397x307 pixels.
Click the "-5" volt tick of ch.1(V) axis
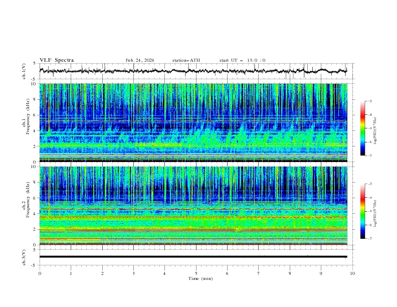coord(34,79)
